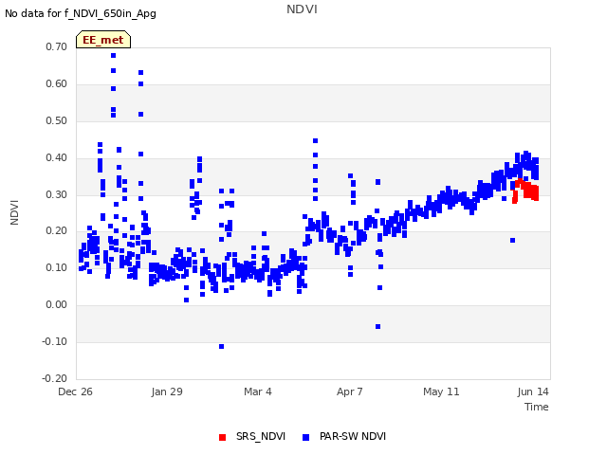Click the -0.10 y-axis tick label
The image size is (607, 455).
[x=54, y=341]
